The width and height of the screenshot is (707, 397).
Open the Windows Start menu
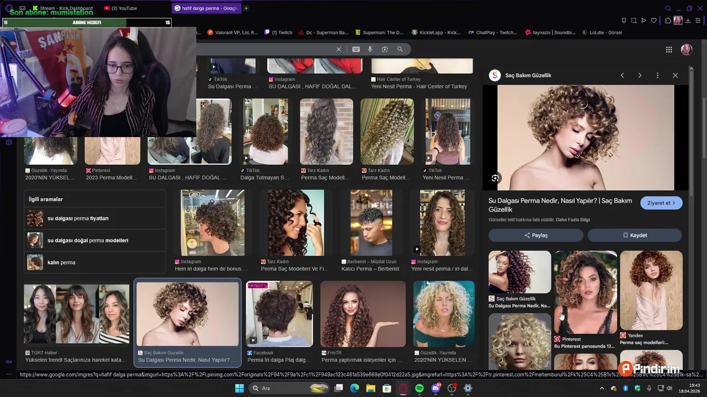[239, 388]
